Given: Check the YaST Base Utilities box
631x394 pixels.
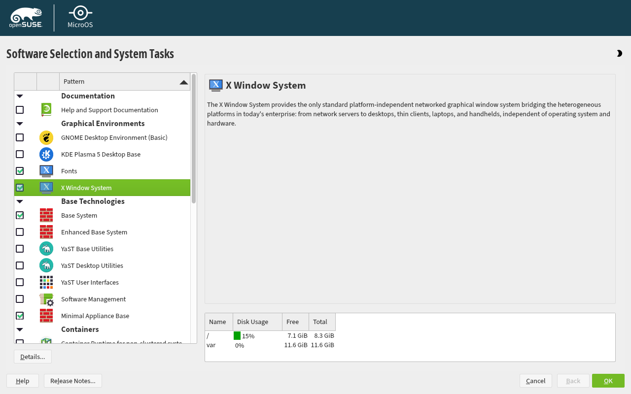Looking at the screenshot, I should coord(20,249).
